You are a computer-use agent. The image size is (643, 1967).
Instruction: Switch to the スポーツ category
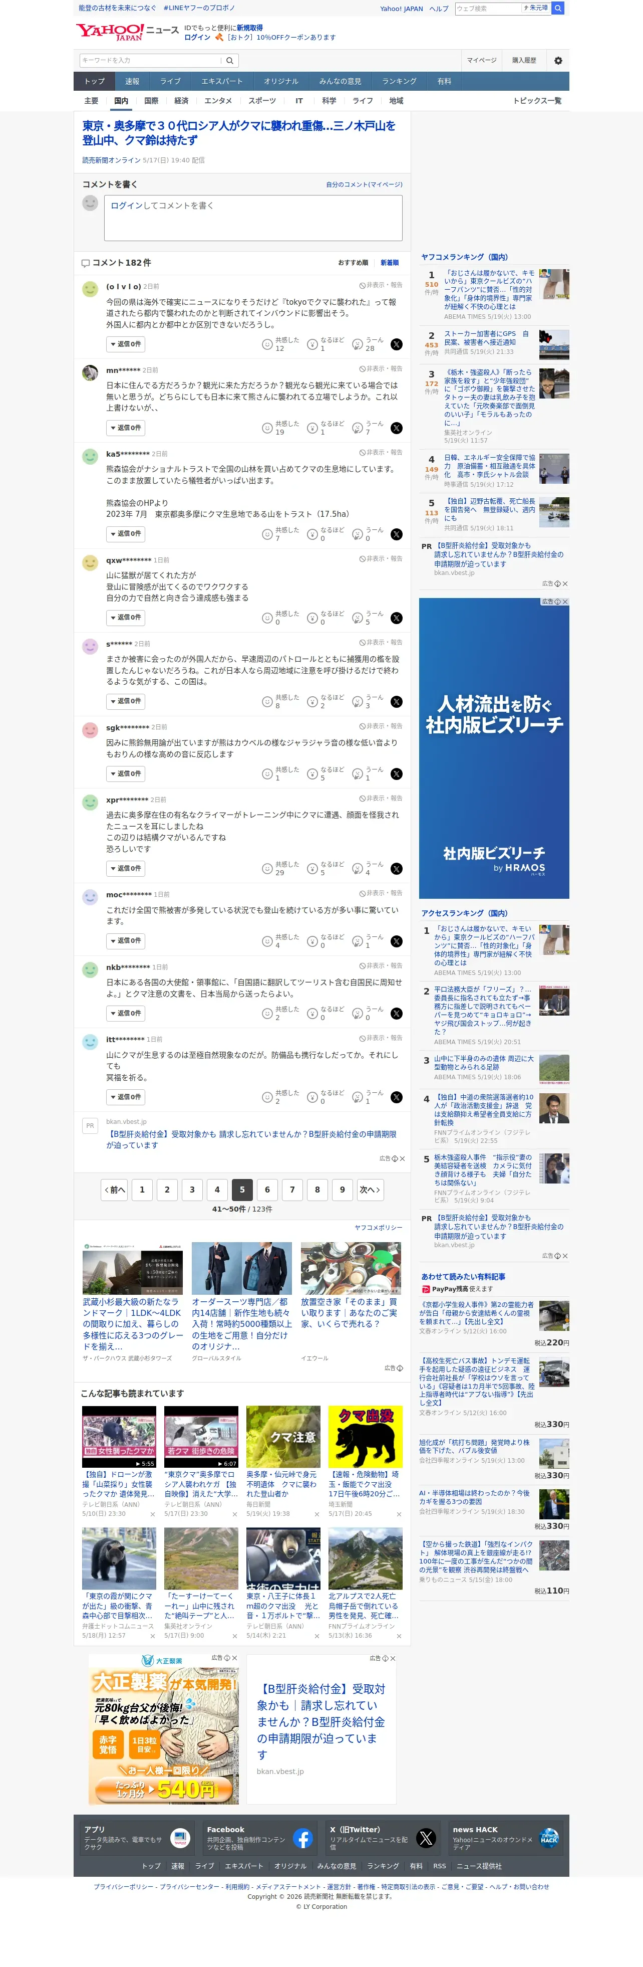point(262,101)
